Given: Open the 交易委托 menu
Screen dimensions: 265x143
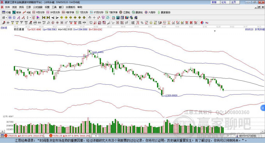Looking at the screenshot, I should point(70,7).
